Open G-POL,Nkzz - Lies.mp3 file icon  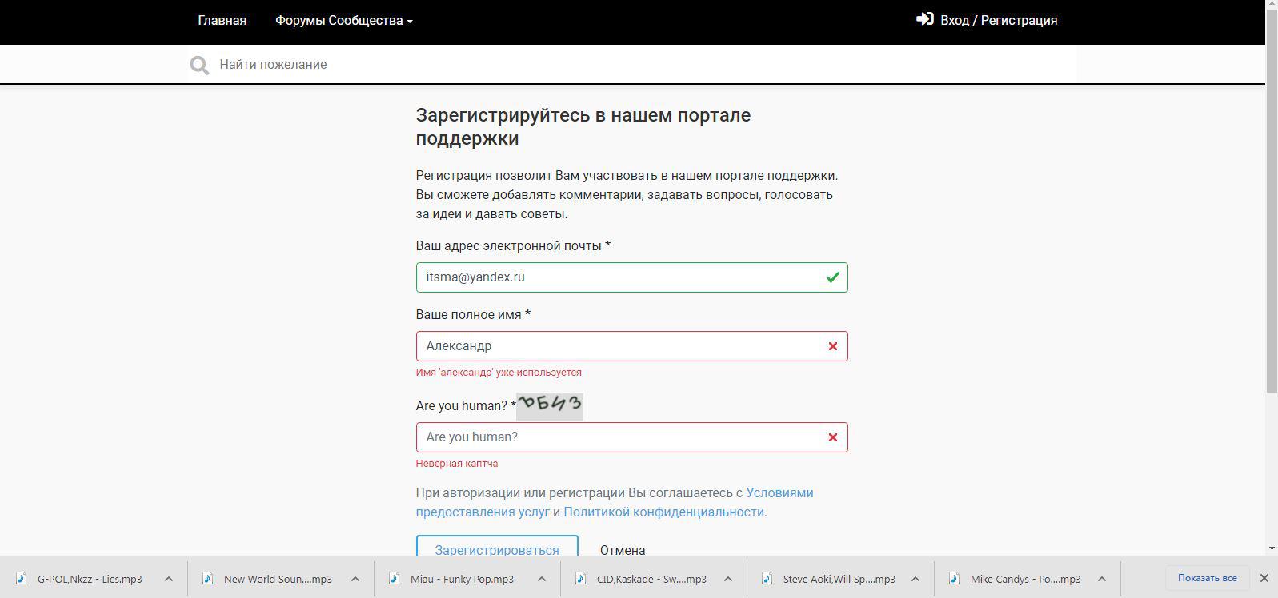pyautogui.click(x=22, y=579)
